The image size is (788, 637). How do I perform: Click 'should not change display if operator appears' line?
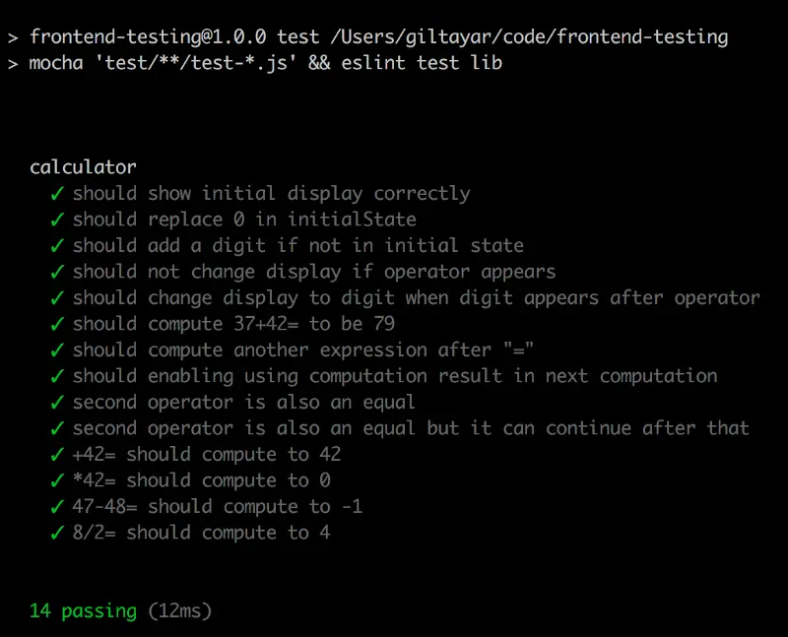313,272
